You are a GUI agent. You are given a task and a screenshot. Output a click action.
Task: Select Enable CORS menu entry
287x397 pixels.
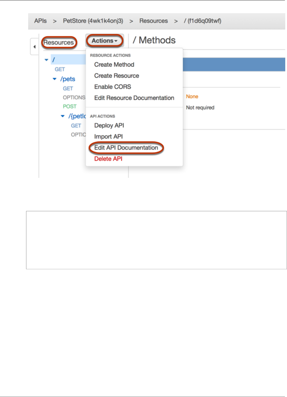click(113, 87)
